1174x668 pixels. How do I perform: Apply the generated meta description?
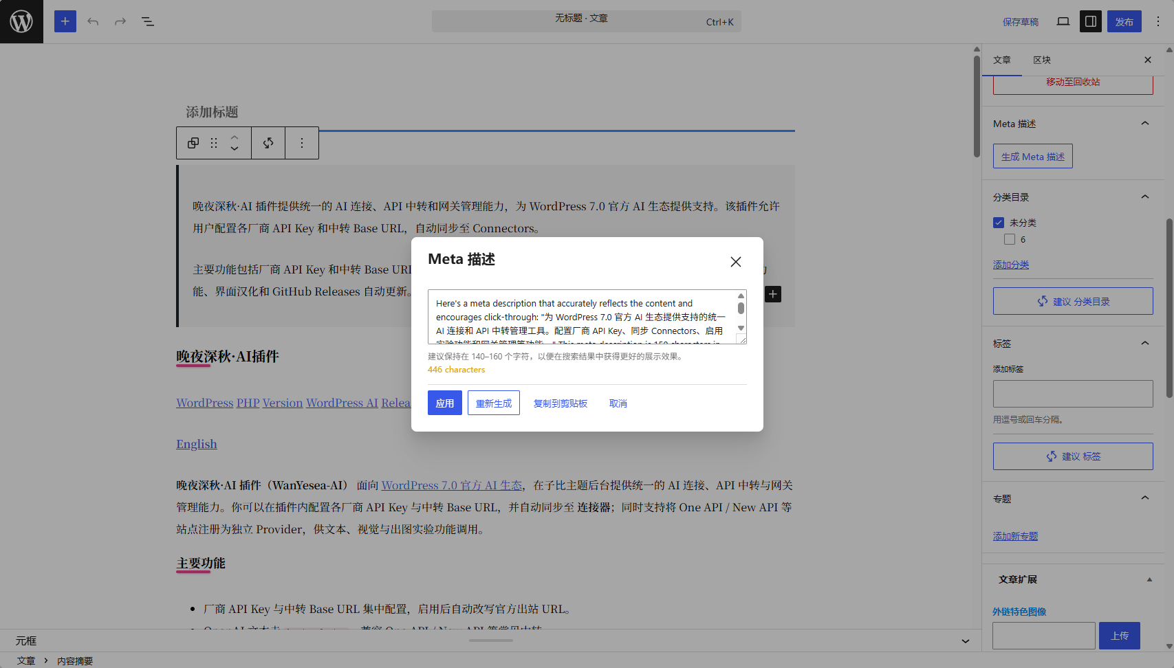click(x=445, y=403)
